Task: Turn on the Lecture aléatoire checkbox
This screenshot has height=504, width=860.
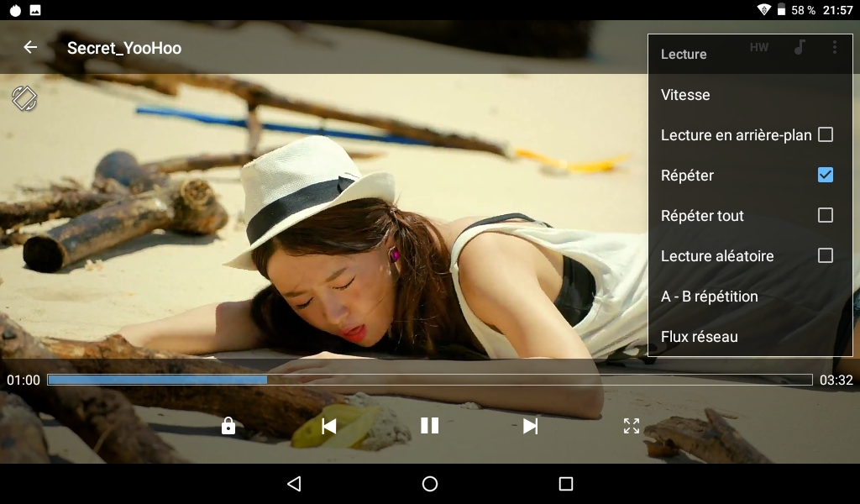Action: coord(825,255)
